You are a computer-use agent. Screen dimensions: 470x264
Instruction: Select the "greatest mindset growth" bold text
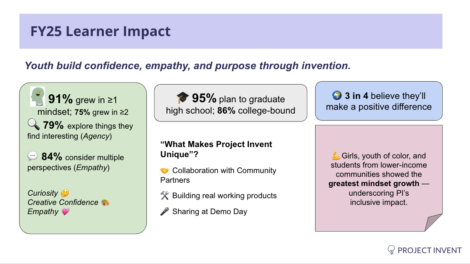point(374,184)
